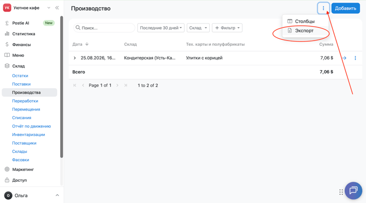The height and width of the screenshot is (203, 366).
Task: Select Производства in the sidebar
Action: point(29,93)
